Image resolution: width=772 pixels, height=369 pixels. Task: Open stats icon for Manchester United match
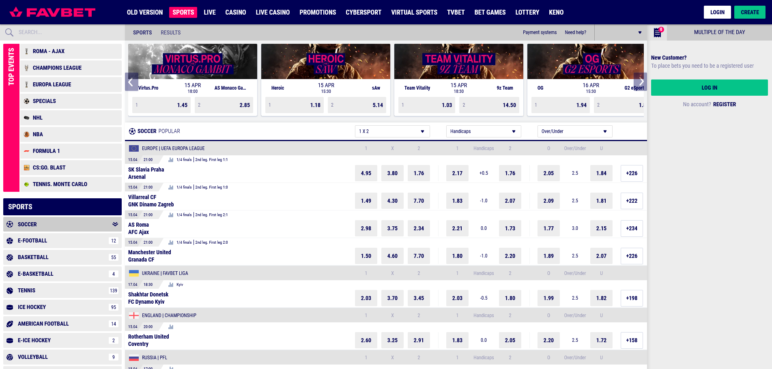(171, 242)
